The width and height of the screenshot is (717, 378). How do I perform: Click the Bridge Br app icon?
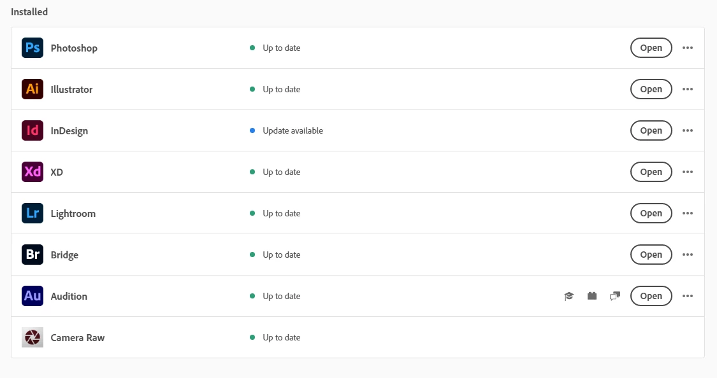coord(33,255)
